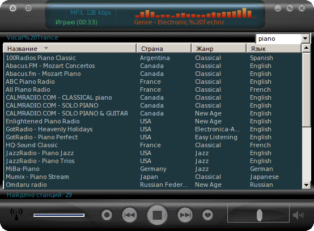
Task: Open the settings gear icon
Action: pyautogui.click(x=28, y=8)
